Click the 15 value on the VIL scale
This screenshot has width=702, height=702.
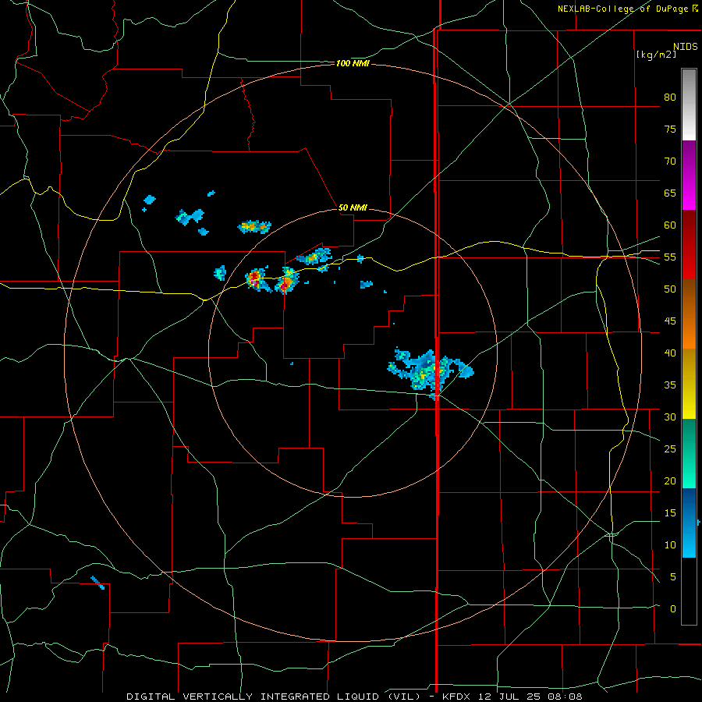670,513
